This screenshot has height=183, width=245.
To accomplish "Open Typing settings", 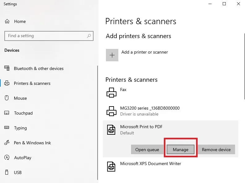I will (20, 128).
